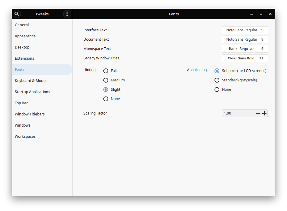
Task: Set hinting to None
Action: (x=106, y=99)
